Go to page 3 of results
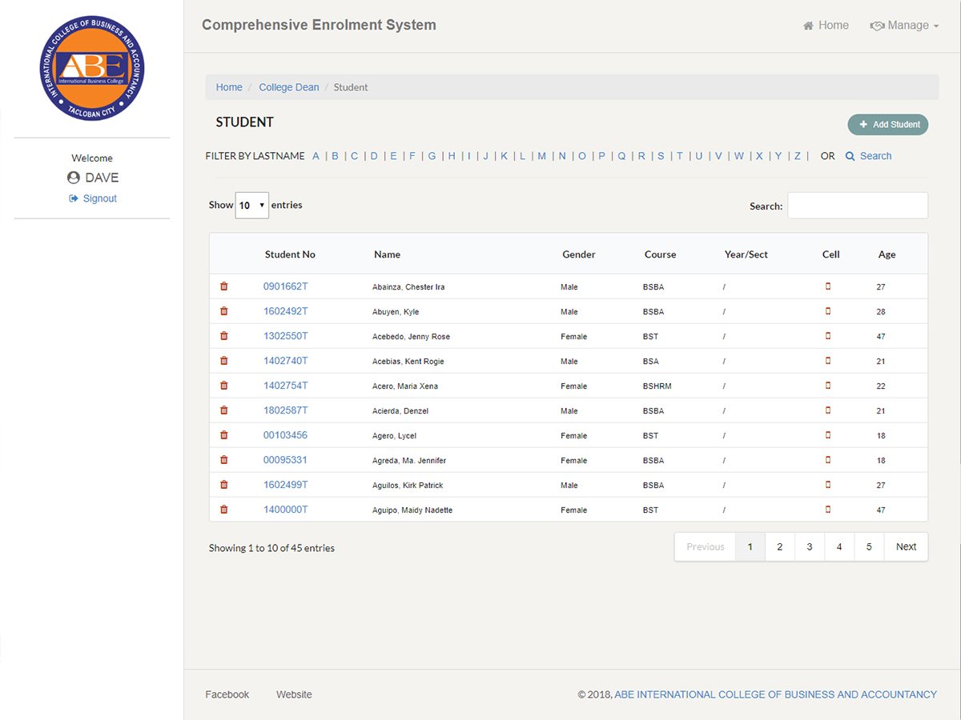Image resolution: width=961 pixels, height=720 pixels. (810, 547)
